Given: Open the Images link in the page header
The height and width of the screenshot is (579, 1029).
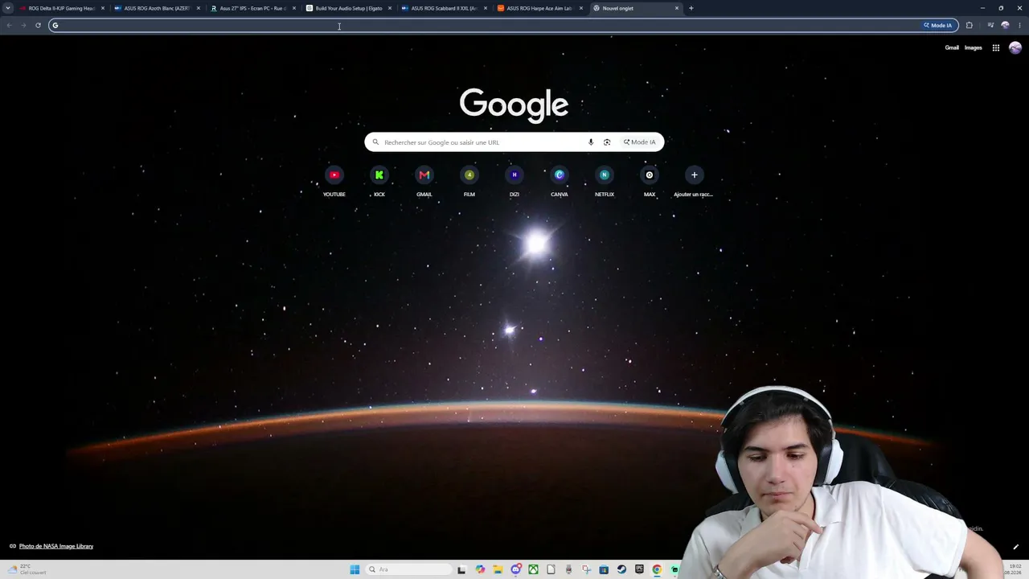Looking at the screenshot, I should pos(973,47).
